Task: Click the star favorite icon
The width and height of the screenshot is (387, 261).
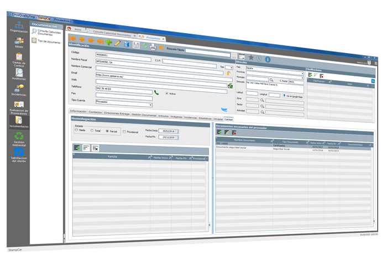Action: click(251, 58)
